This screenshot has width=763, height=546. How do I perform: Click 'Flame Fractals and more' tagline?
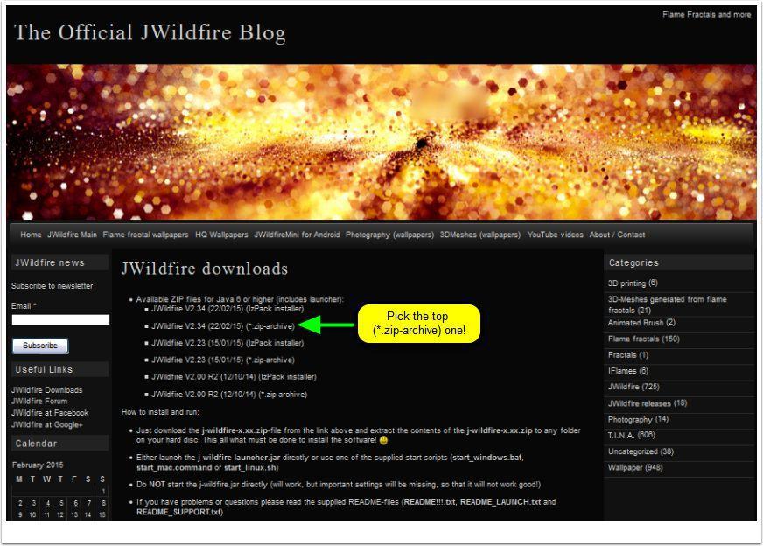coord(706,15)
